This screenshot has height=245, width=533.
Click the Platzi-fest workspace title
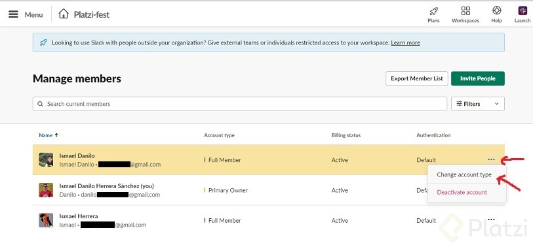coord(92,14)
